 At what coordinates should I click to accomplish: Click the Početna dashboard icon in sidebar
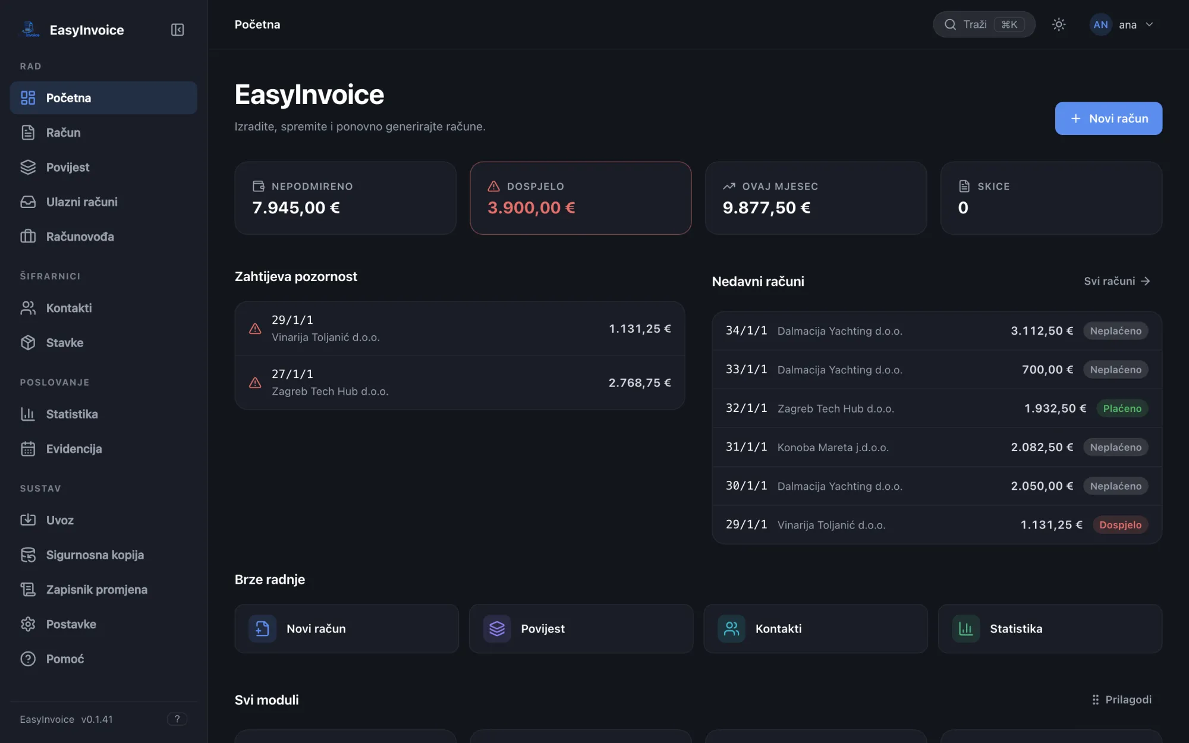pyautogui.click(x=28, y=98)
